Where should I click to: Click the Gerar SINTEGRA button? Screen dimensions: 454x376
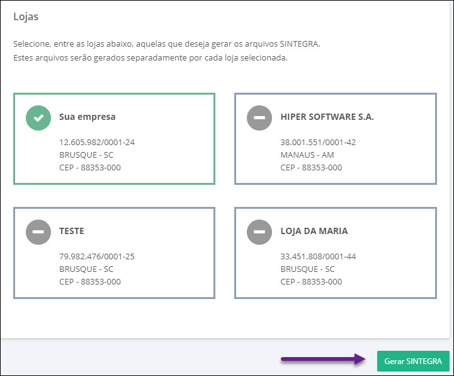(x=413, y=361)
